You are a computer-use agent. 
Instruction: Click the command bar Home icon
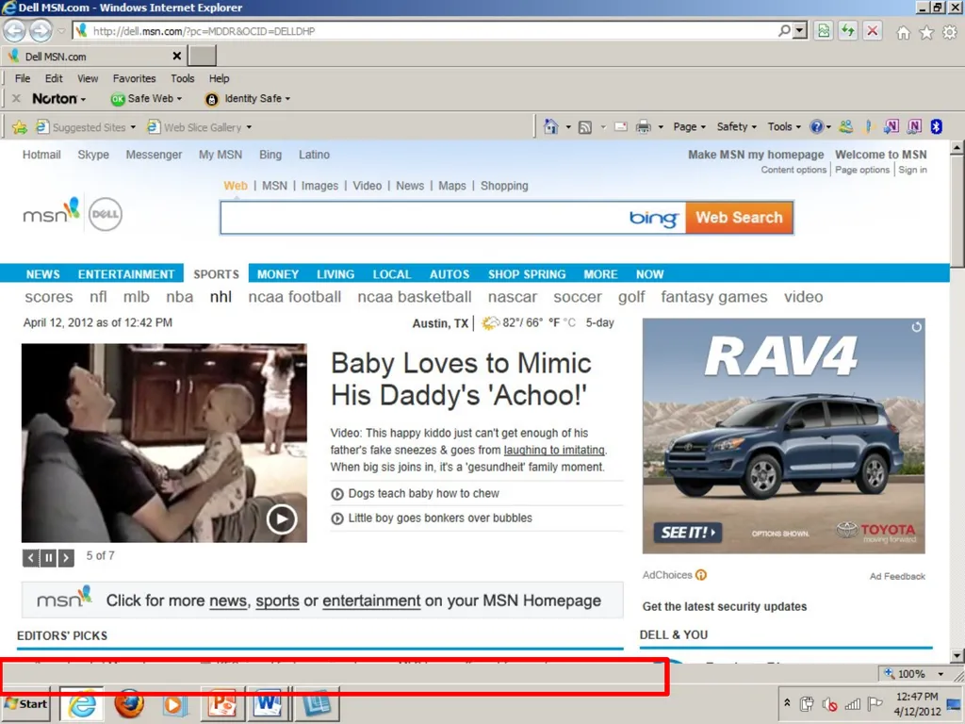550,127
